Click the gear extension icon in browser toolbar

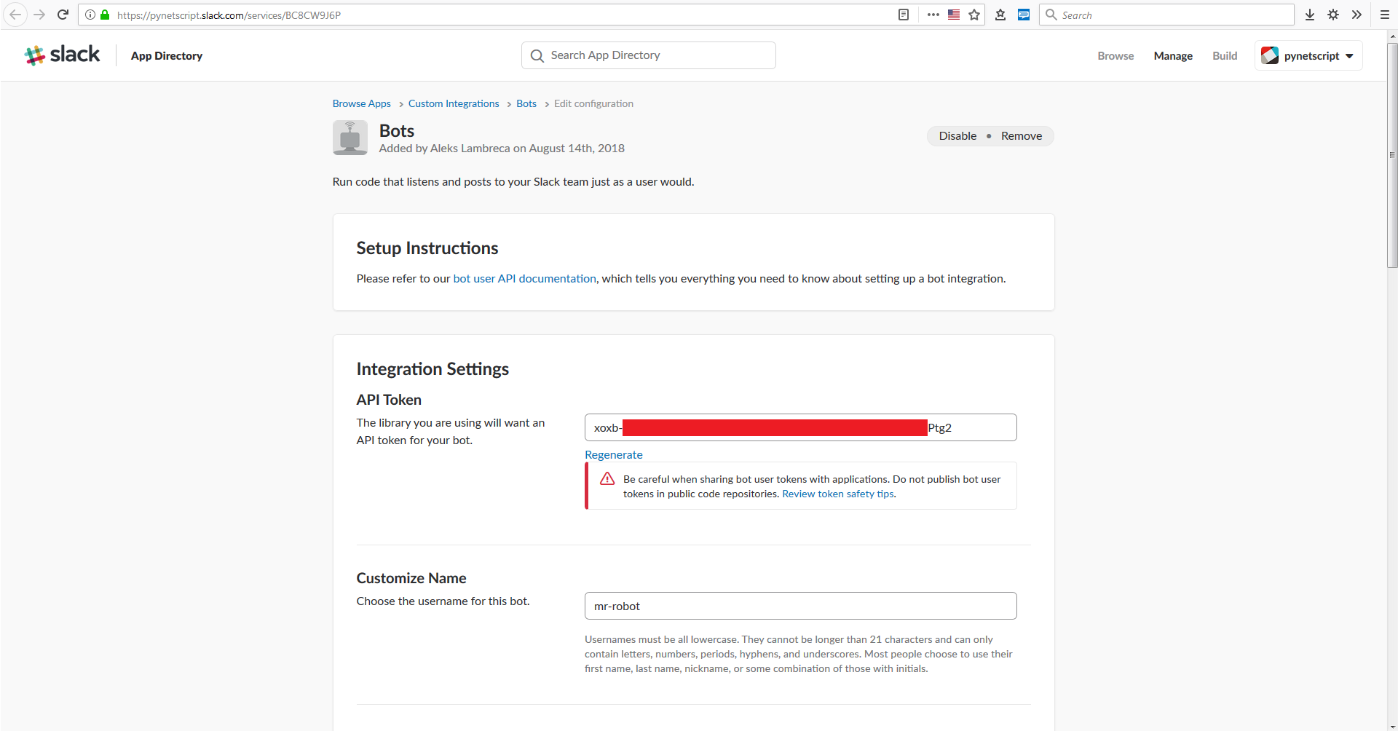[1333, 15]
